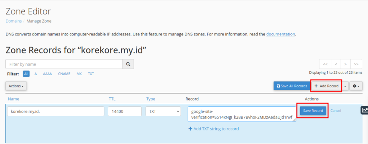Click the google-site-verification record textarea
Image resolution: width=368 pixels, height=144 pixels.
click(242, 114)
